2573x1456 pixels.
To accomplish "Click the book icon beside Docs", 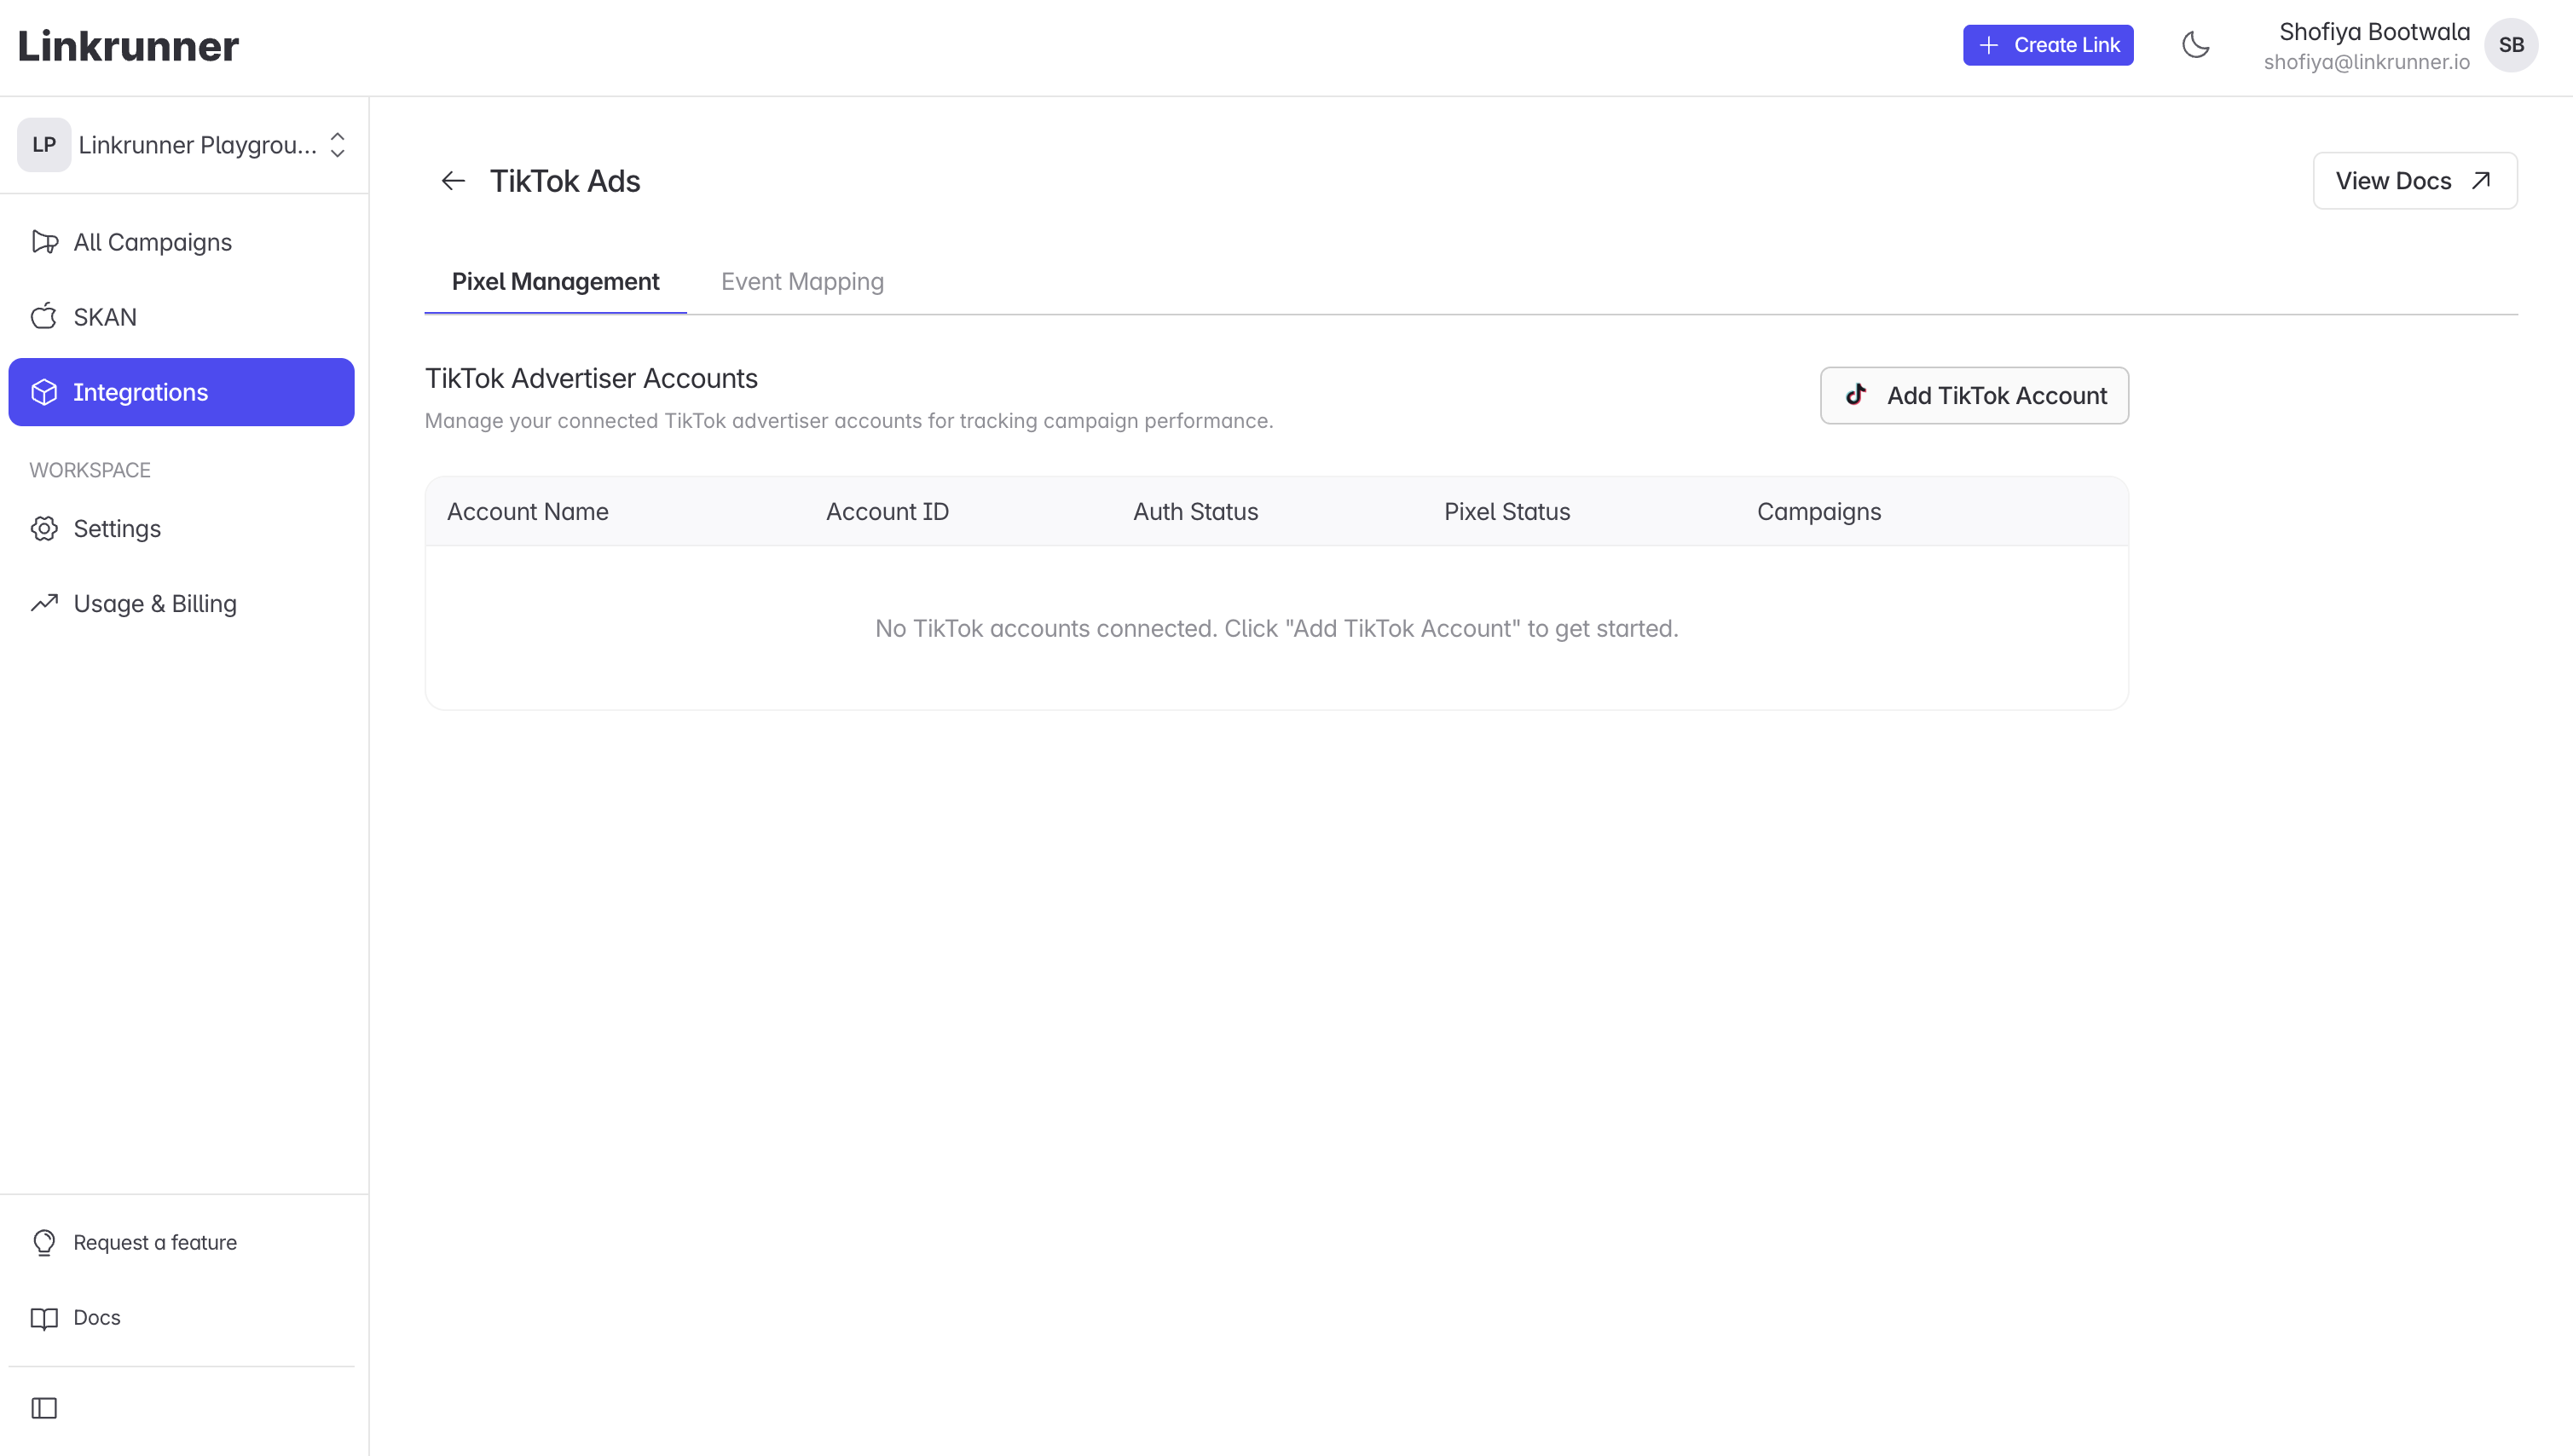I will tap(44, 1318).
